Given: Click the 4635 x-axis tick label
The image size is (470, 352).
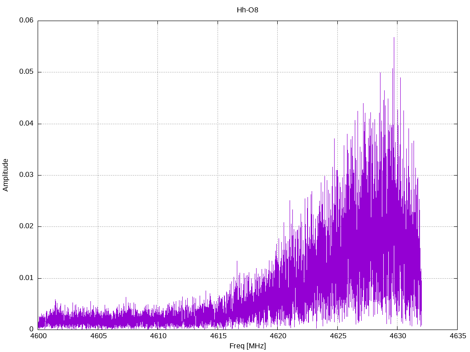Looking at the screenshot, I should pos(458,336).
